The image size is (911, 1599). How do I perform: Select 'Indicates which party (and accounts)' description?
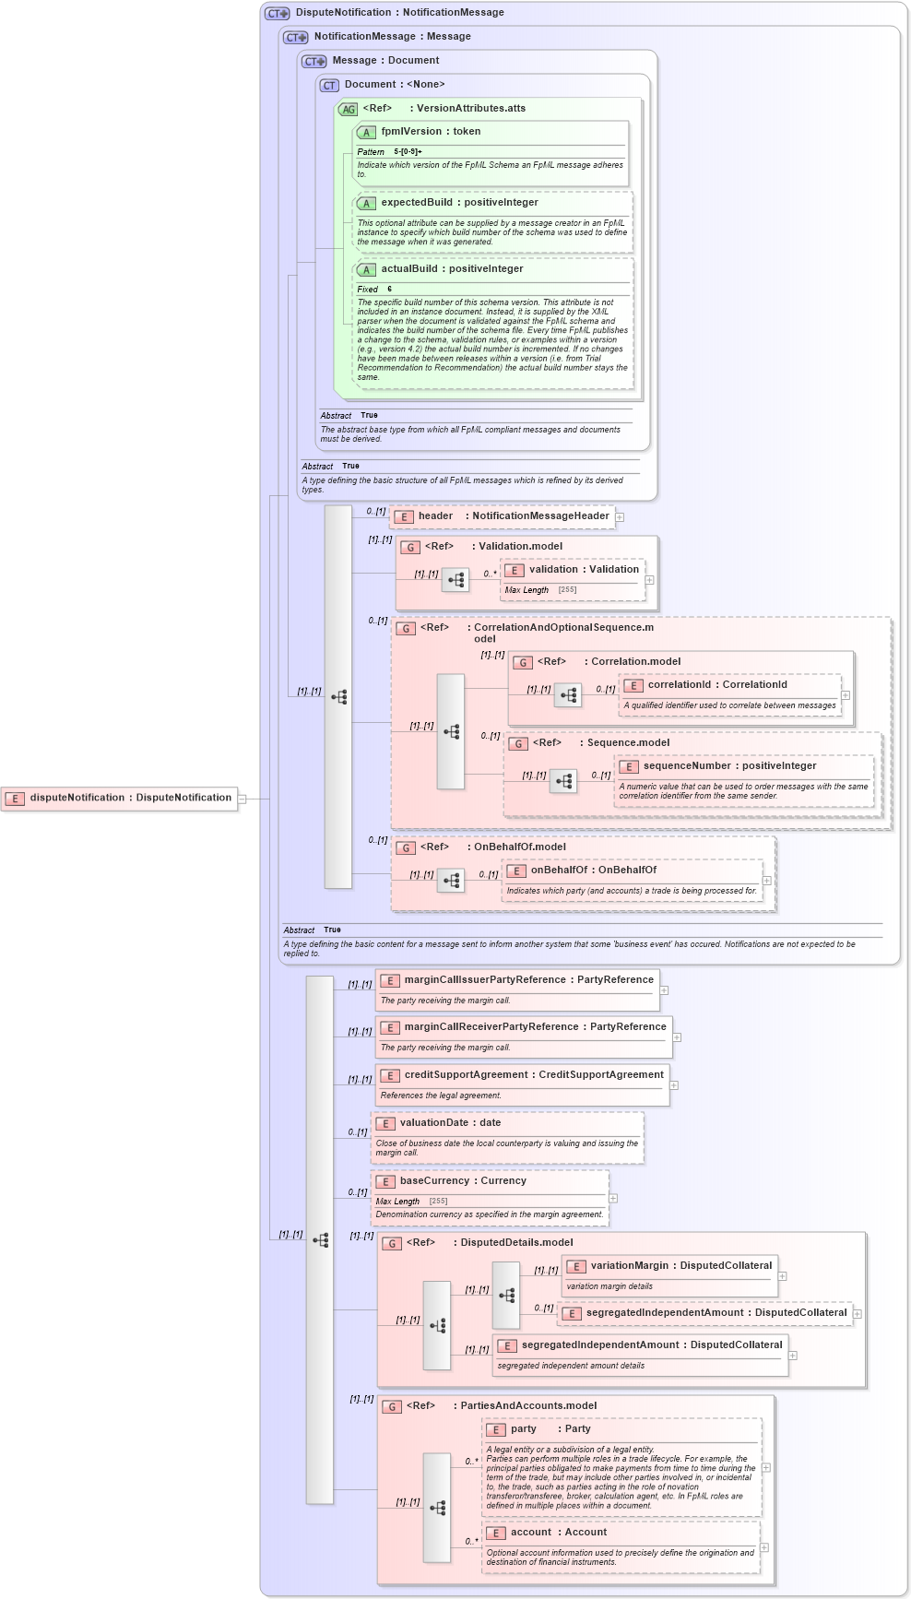632,891
